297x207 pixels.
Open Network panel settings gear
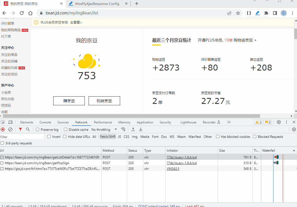294,129
